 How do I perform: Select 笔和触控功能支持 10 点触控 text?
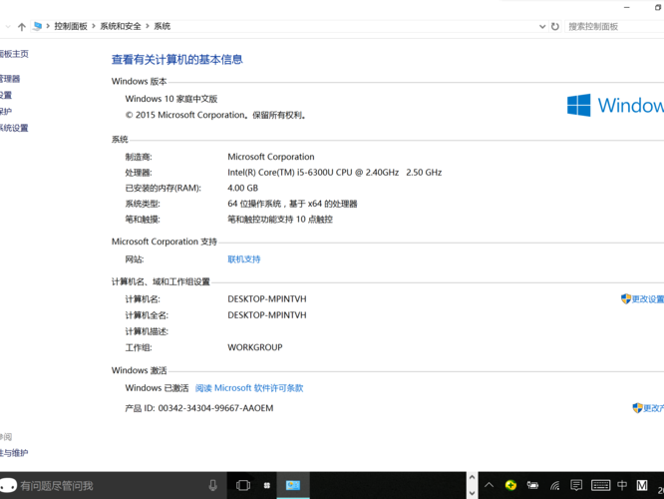tap(280, 220)
